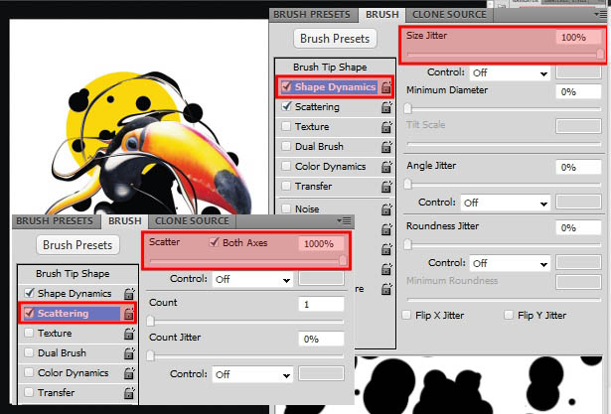Open the Control dropdown under Count Jitter
This screenshot has width=611, height=414.
(x=252, y=374)
